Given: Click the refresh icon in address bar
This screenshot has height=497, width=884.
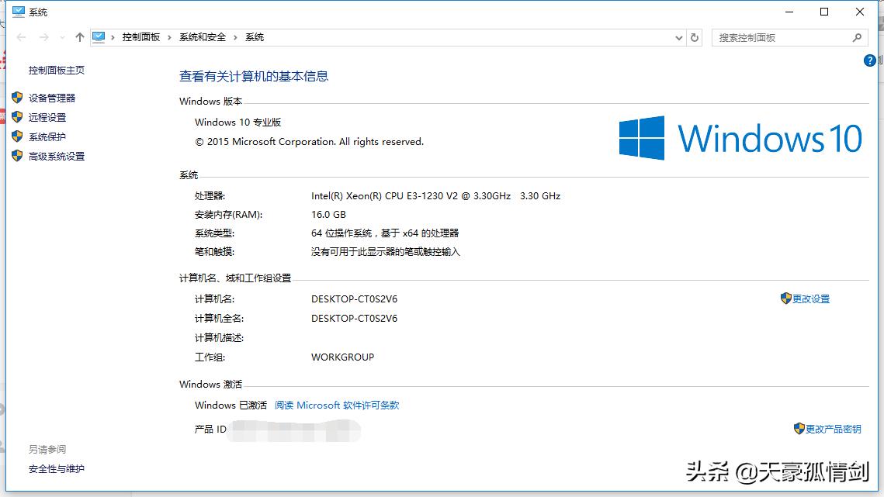Looking at the screenshot, I should click(x=693, y=36).
